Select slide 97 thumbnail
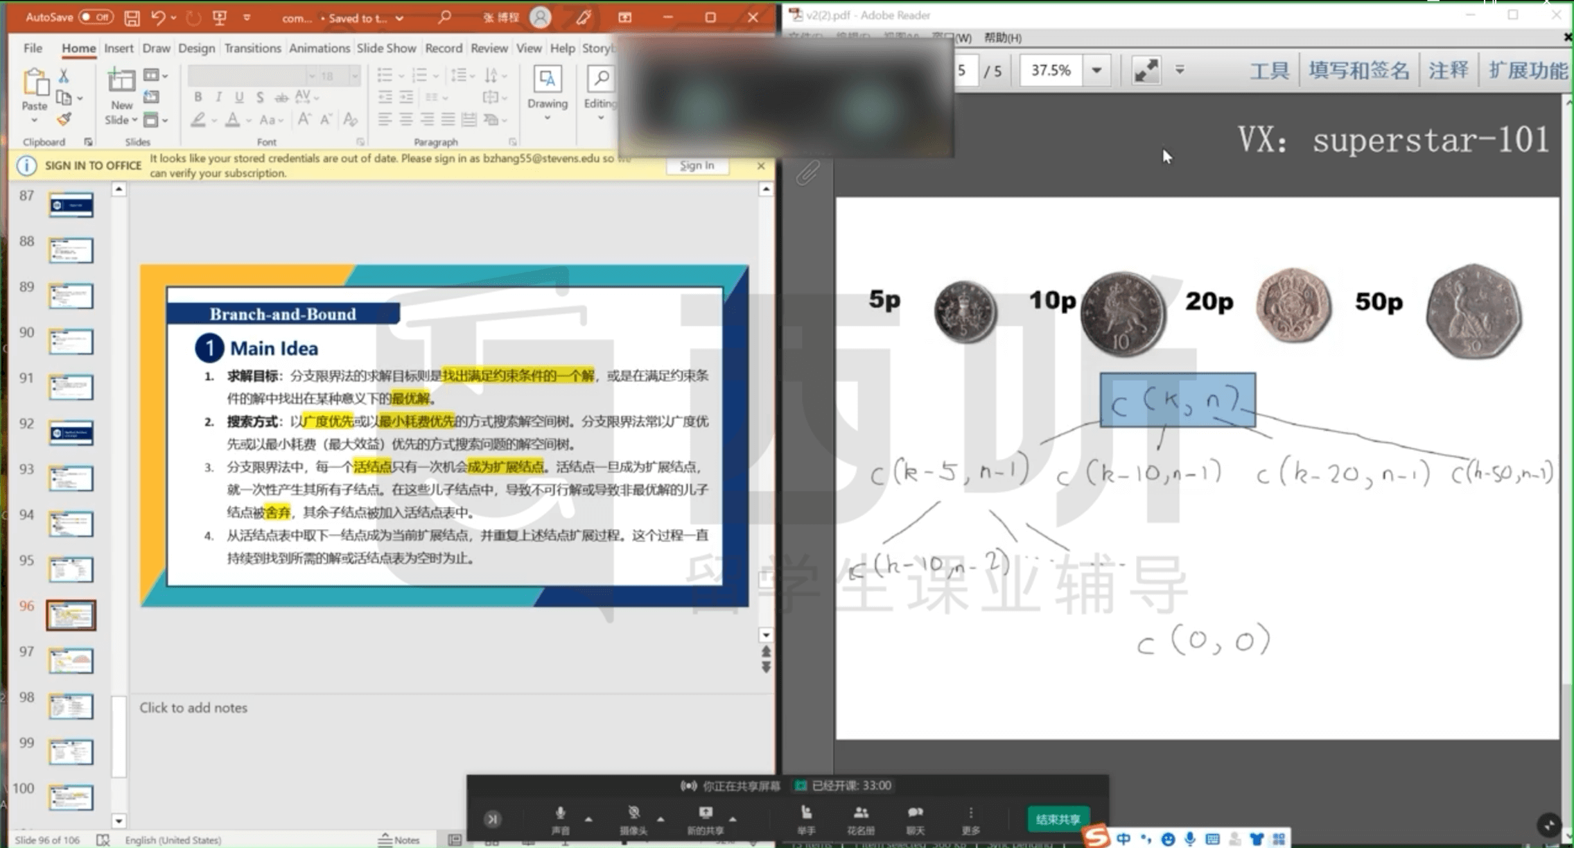This screenshot has height=848, width=1574. coord(71,660)
